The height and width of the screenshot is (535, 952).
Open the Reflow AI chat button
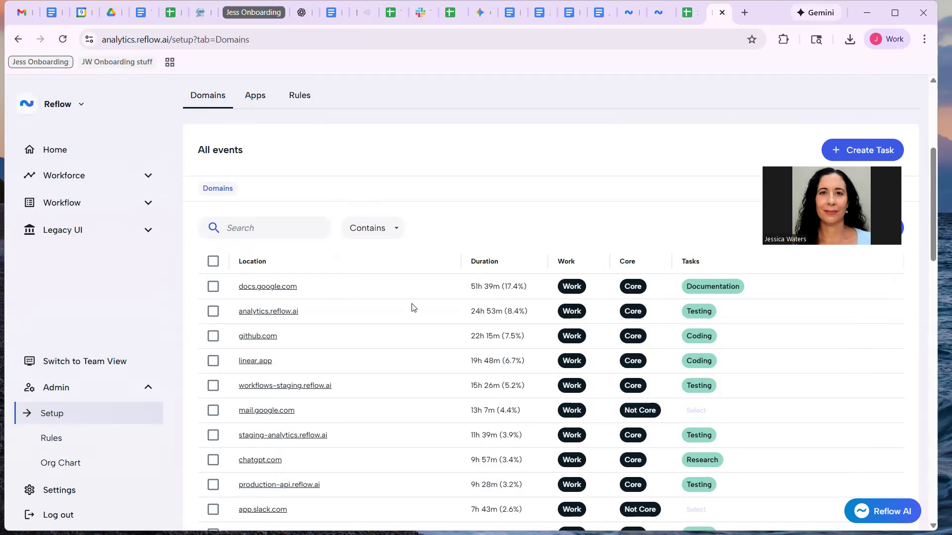pos(882,511)
